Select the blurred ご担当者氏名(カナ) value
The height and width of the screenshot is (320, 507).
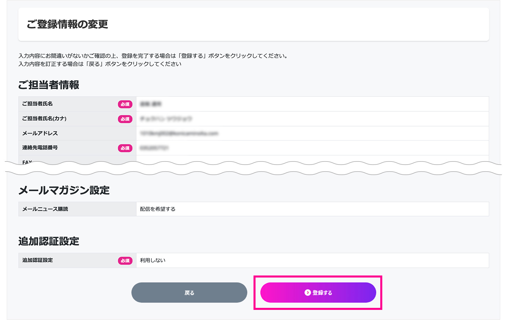tap(166, 119)
